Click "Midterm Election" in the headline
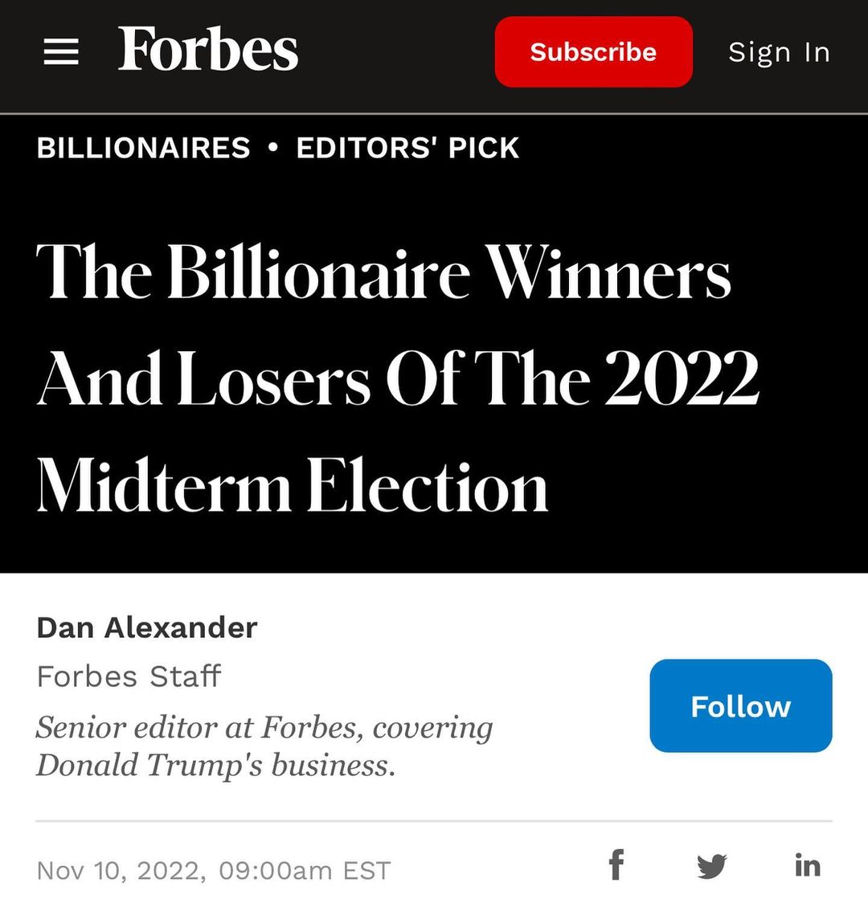This screenshot has height=923, width=868. pyautogui.click(x=293, y=487)
